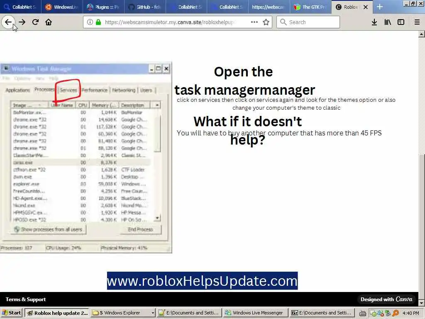Switch to the GitHub tab
The image size is (425, 319).
[145, 7]
